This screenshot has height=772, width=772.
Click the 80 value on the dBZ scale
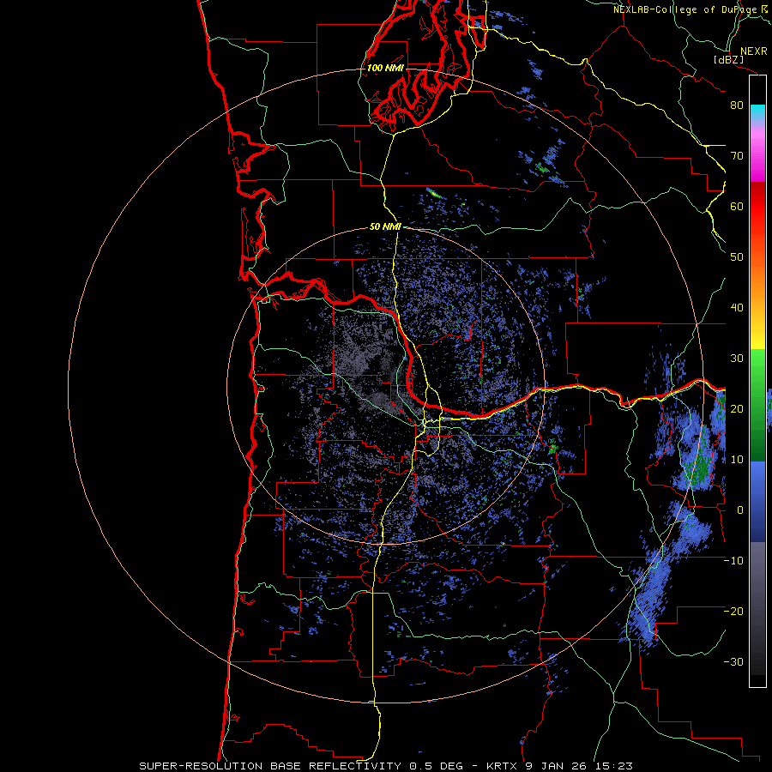tap(737, 106)
